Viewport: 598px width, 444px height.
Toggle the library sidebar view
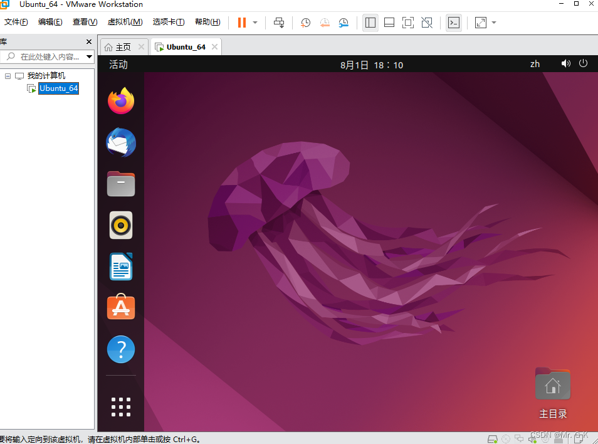coord(370,23)
